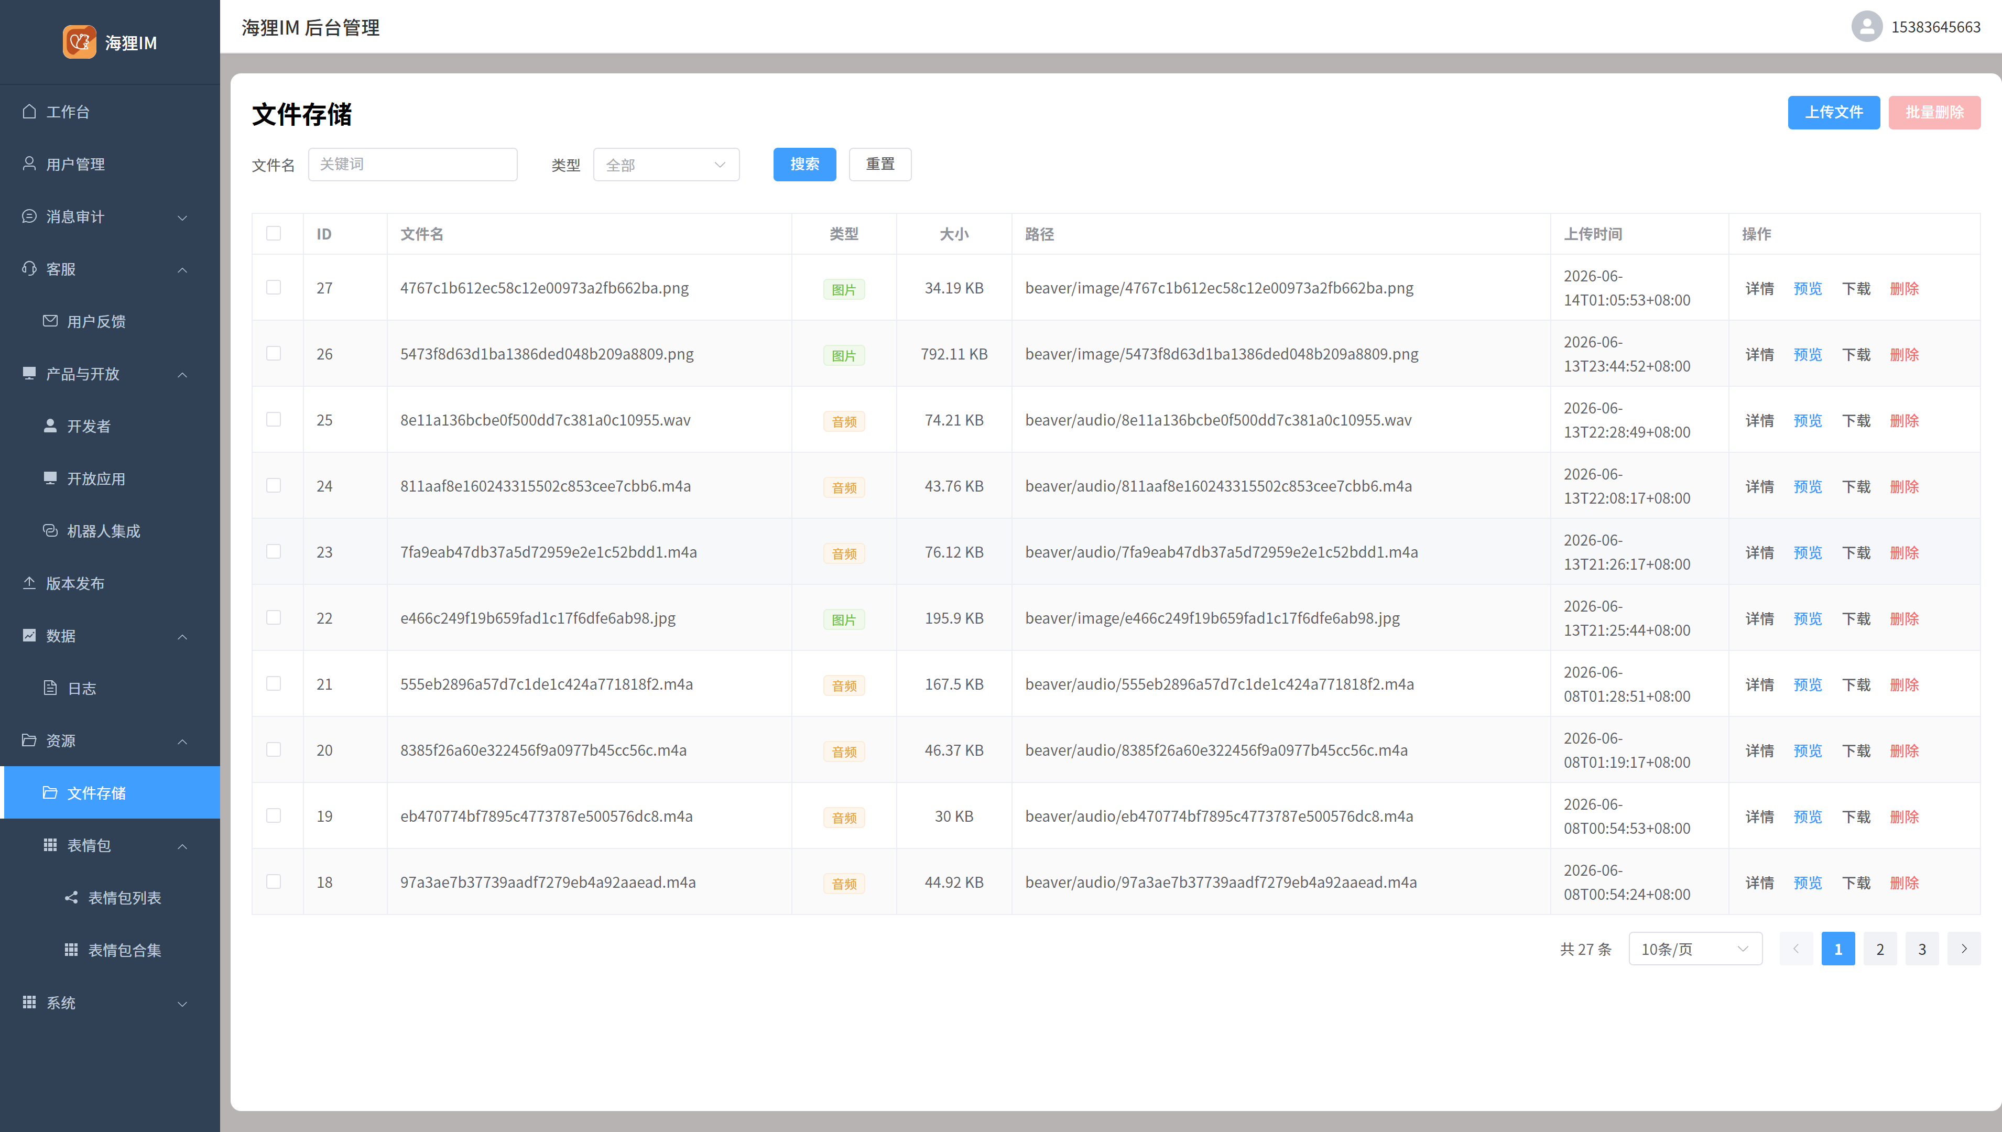The width and height of the screenshot is (2002, 1132).
Task: Click the 机器人集成 robot icon
Action: pyautogui.click(x=50, y=530)
